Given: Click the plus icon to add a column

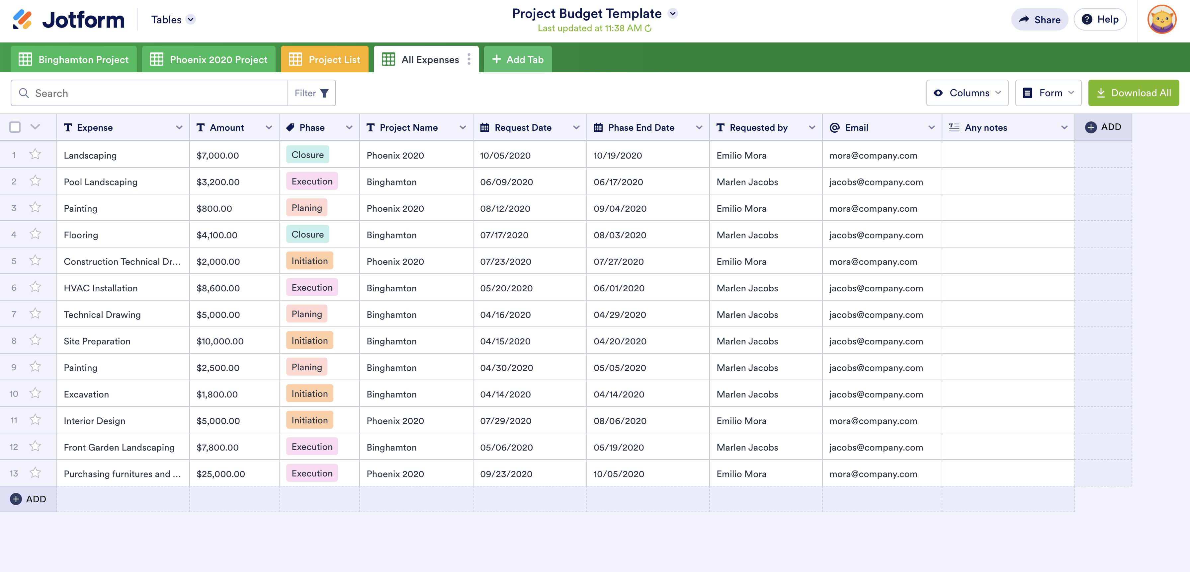Looking at the screenshot, I should click(1091, 127).
